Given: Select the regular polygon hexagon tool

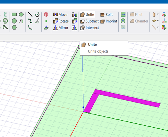Looking at the screenshot, I should click(14, 27).
